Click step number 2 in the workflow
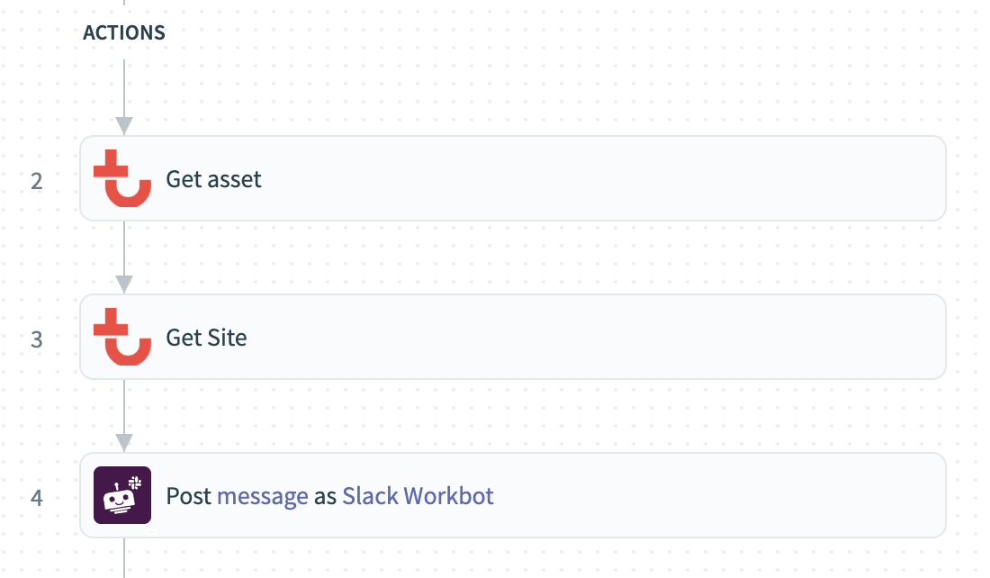 coord(37,180)
